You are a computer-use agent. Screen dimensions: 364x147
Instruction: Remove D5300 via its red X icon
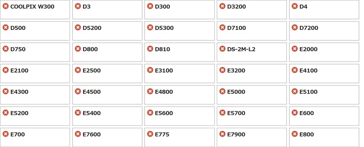pos(150,28)
